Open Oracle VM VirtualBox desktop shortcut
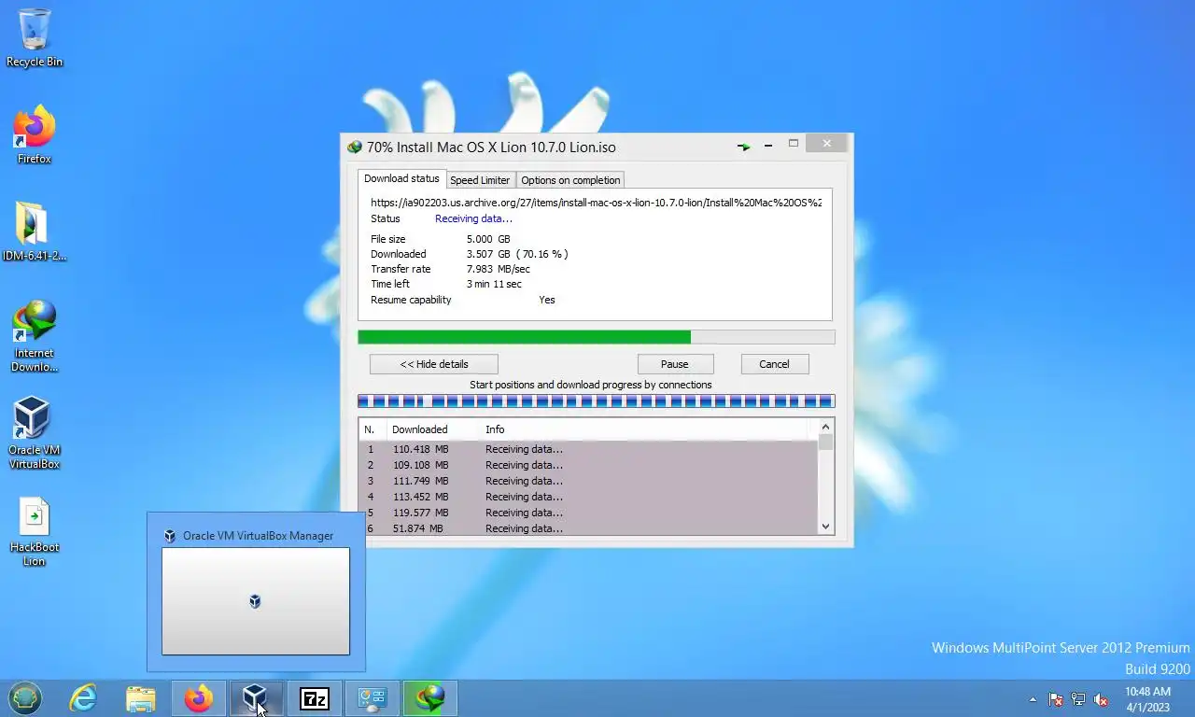The image size is (1195, 717). 35,433
